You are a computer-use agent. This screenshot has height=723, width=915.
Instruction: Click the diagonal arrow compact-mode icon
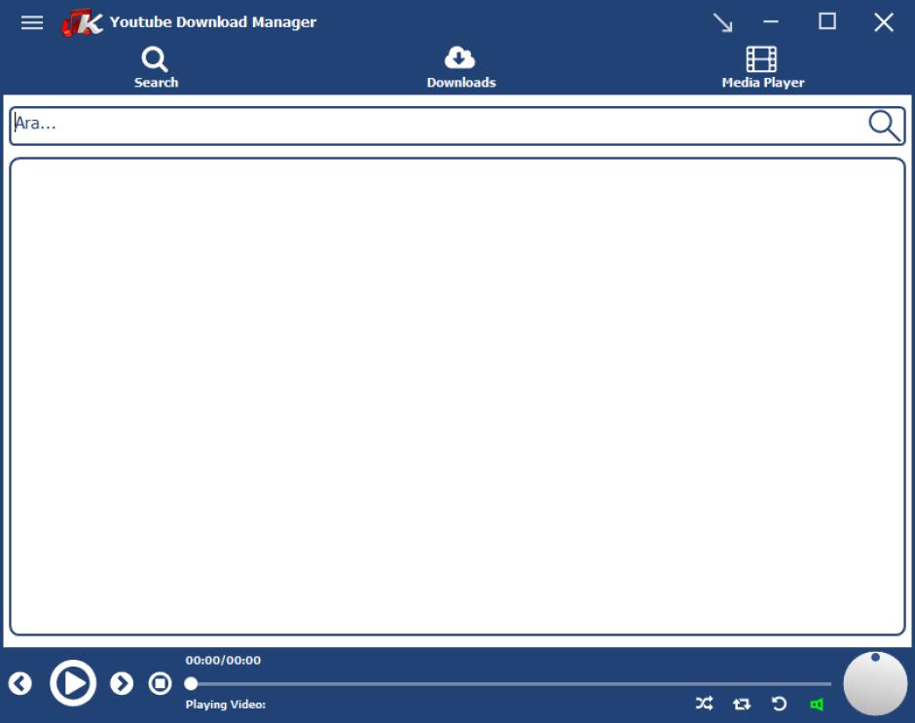point(722,22)
